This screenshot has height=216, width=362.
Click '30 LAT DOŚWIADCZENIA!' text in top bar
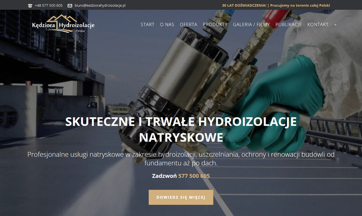coord(244,5)
